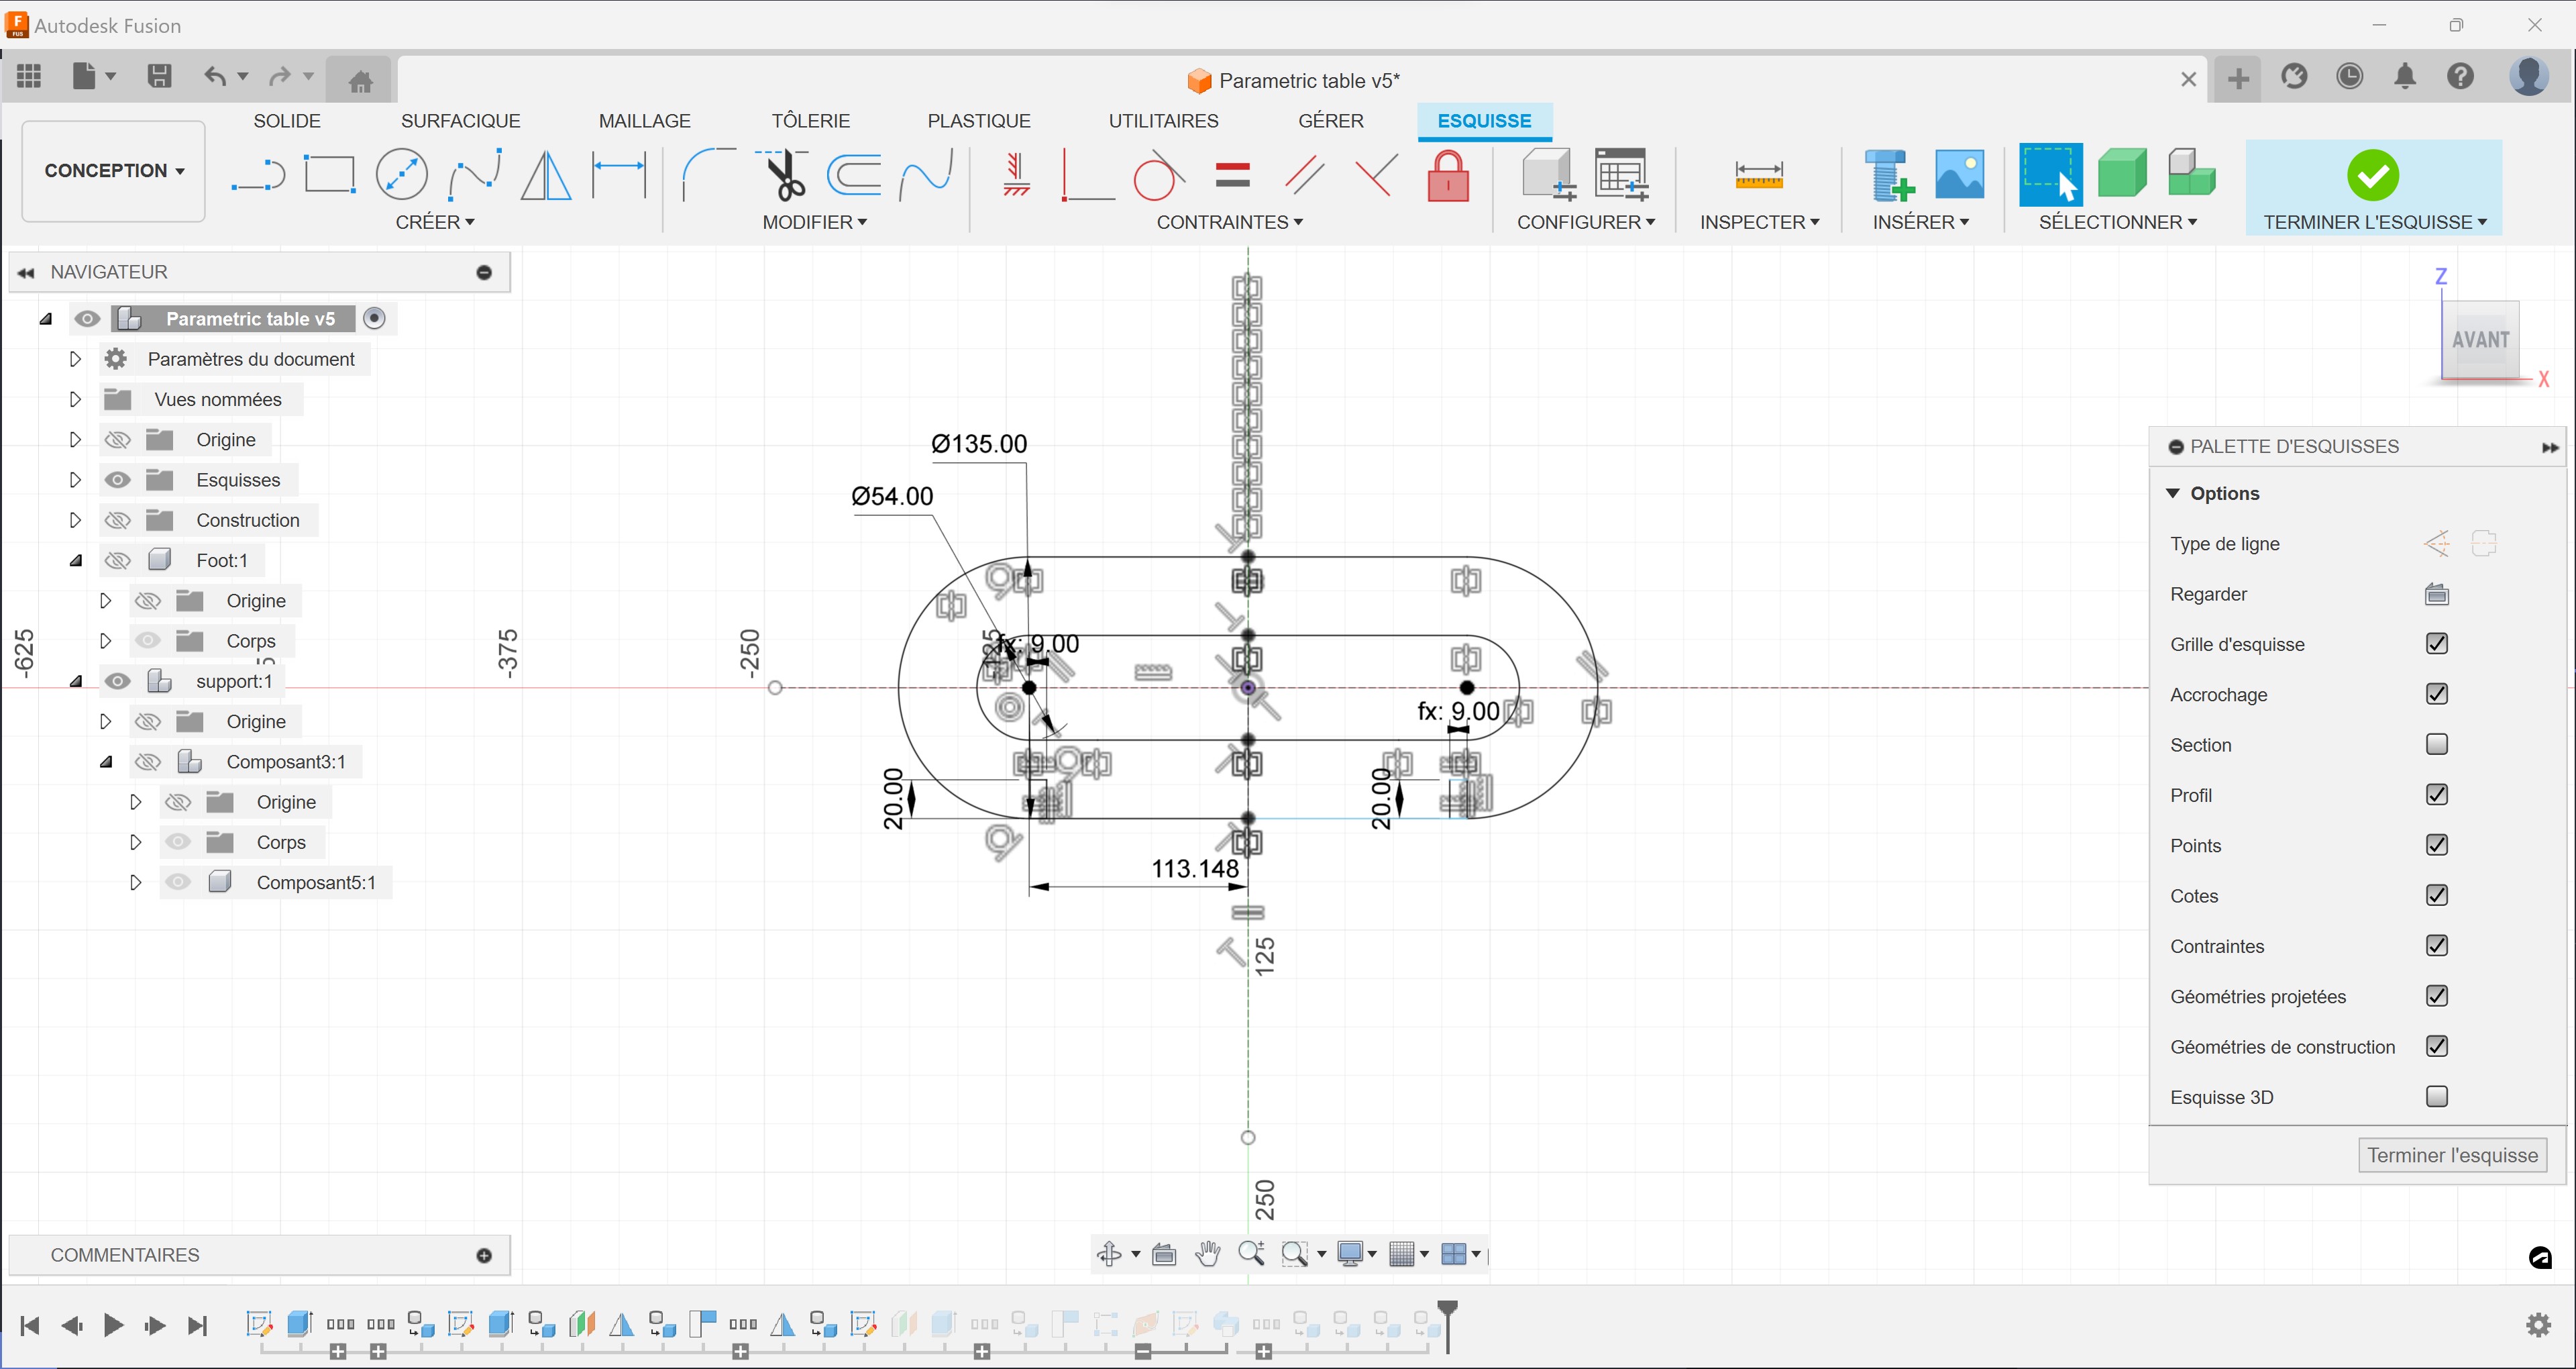Open the INSÉRER menu label

[x=1920, y=222]
